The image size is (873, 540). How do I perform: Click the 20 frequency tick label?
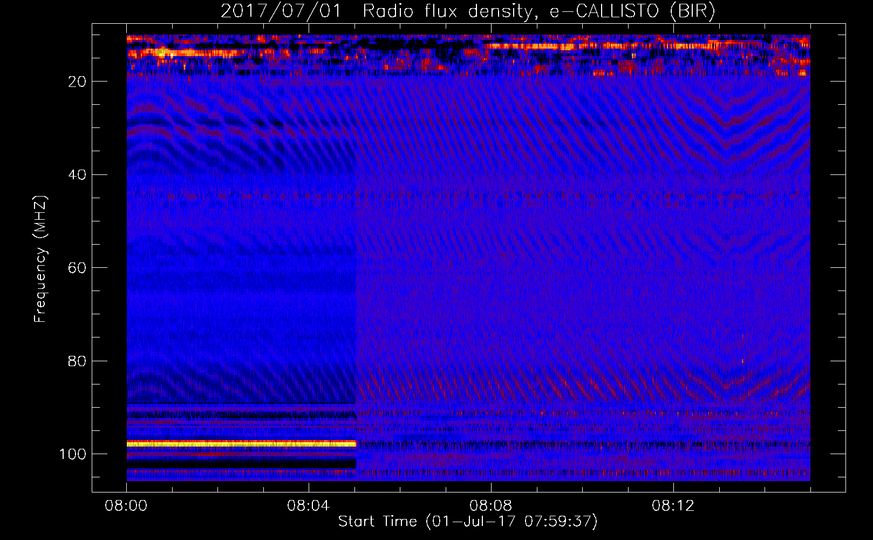click(77, 82)
